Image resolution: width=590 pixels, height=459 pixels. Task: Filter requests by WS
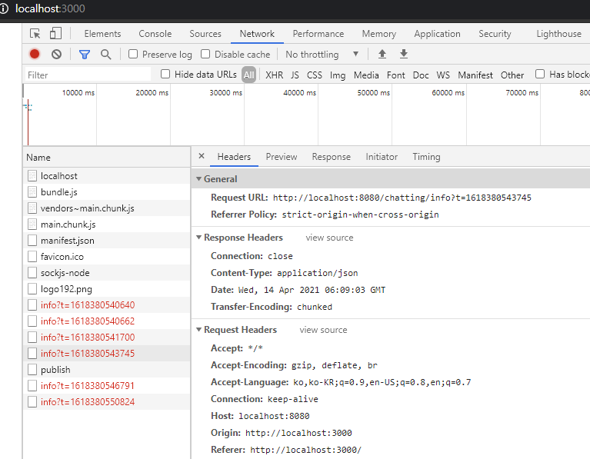[443, 75]
